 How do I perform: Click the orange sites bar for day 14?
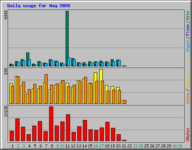85,90
